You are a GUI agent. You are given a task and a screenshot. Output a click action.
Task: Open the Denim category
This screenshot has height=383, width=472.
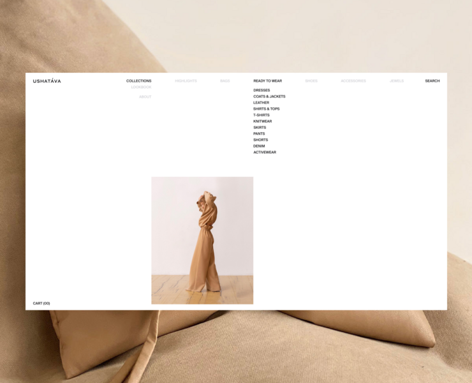click(x=259, y=146)
